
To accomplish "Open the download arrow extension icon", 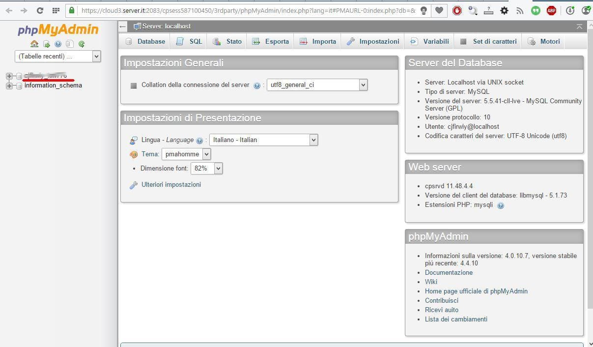I will click(x=570, y=10).
